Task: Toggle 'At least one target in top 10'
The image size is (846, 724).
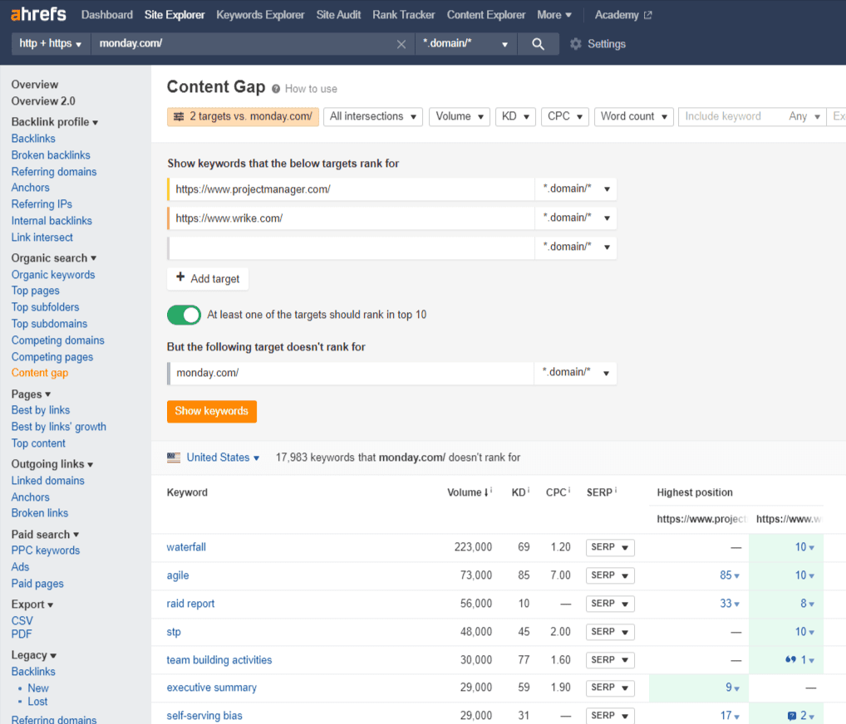Action: (184, 315)
